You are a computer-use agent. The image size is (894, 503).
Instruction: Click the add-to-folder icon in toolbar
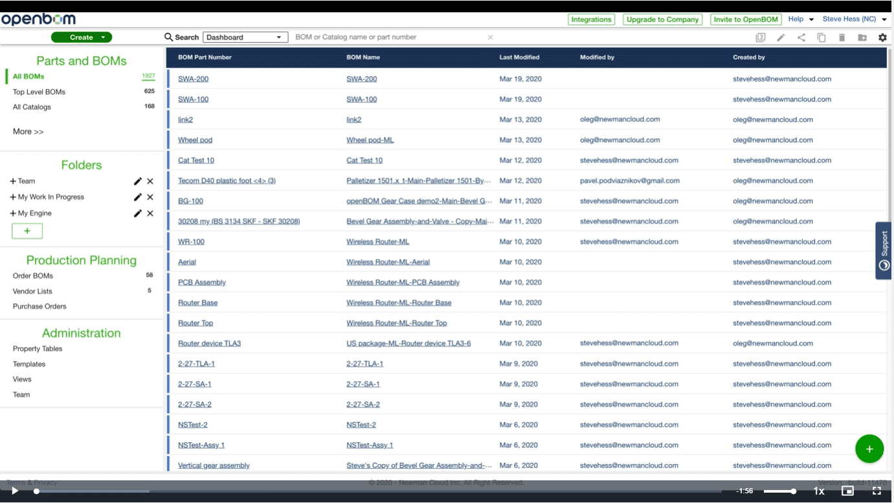(x=862, y=38)
